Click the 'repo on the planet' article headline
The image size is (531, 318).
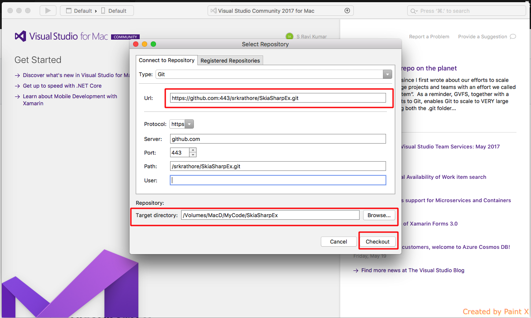[x=429, y=68]
